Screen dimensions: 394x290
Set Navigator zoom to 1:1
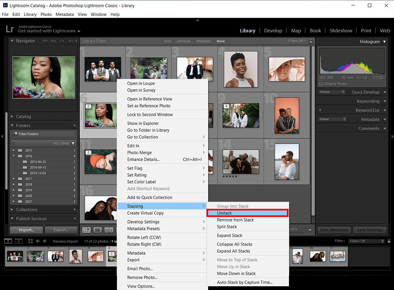click(62, 41)
